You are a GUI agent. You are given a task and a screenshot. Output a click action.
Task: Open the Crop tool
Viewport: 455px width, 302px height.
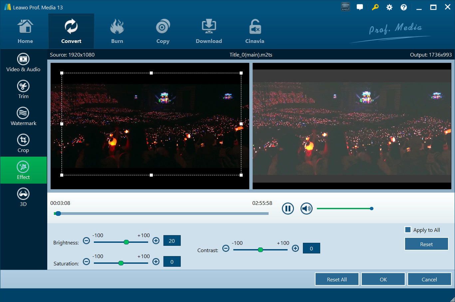tap(23, 143)
